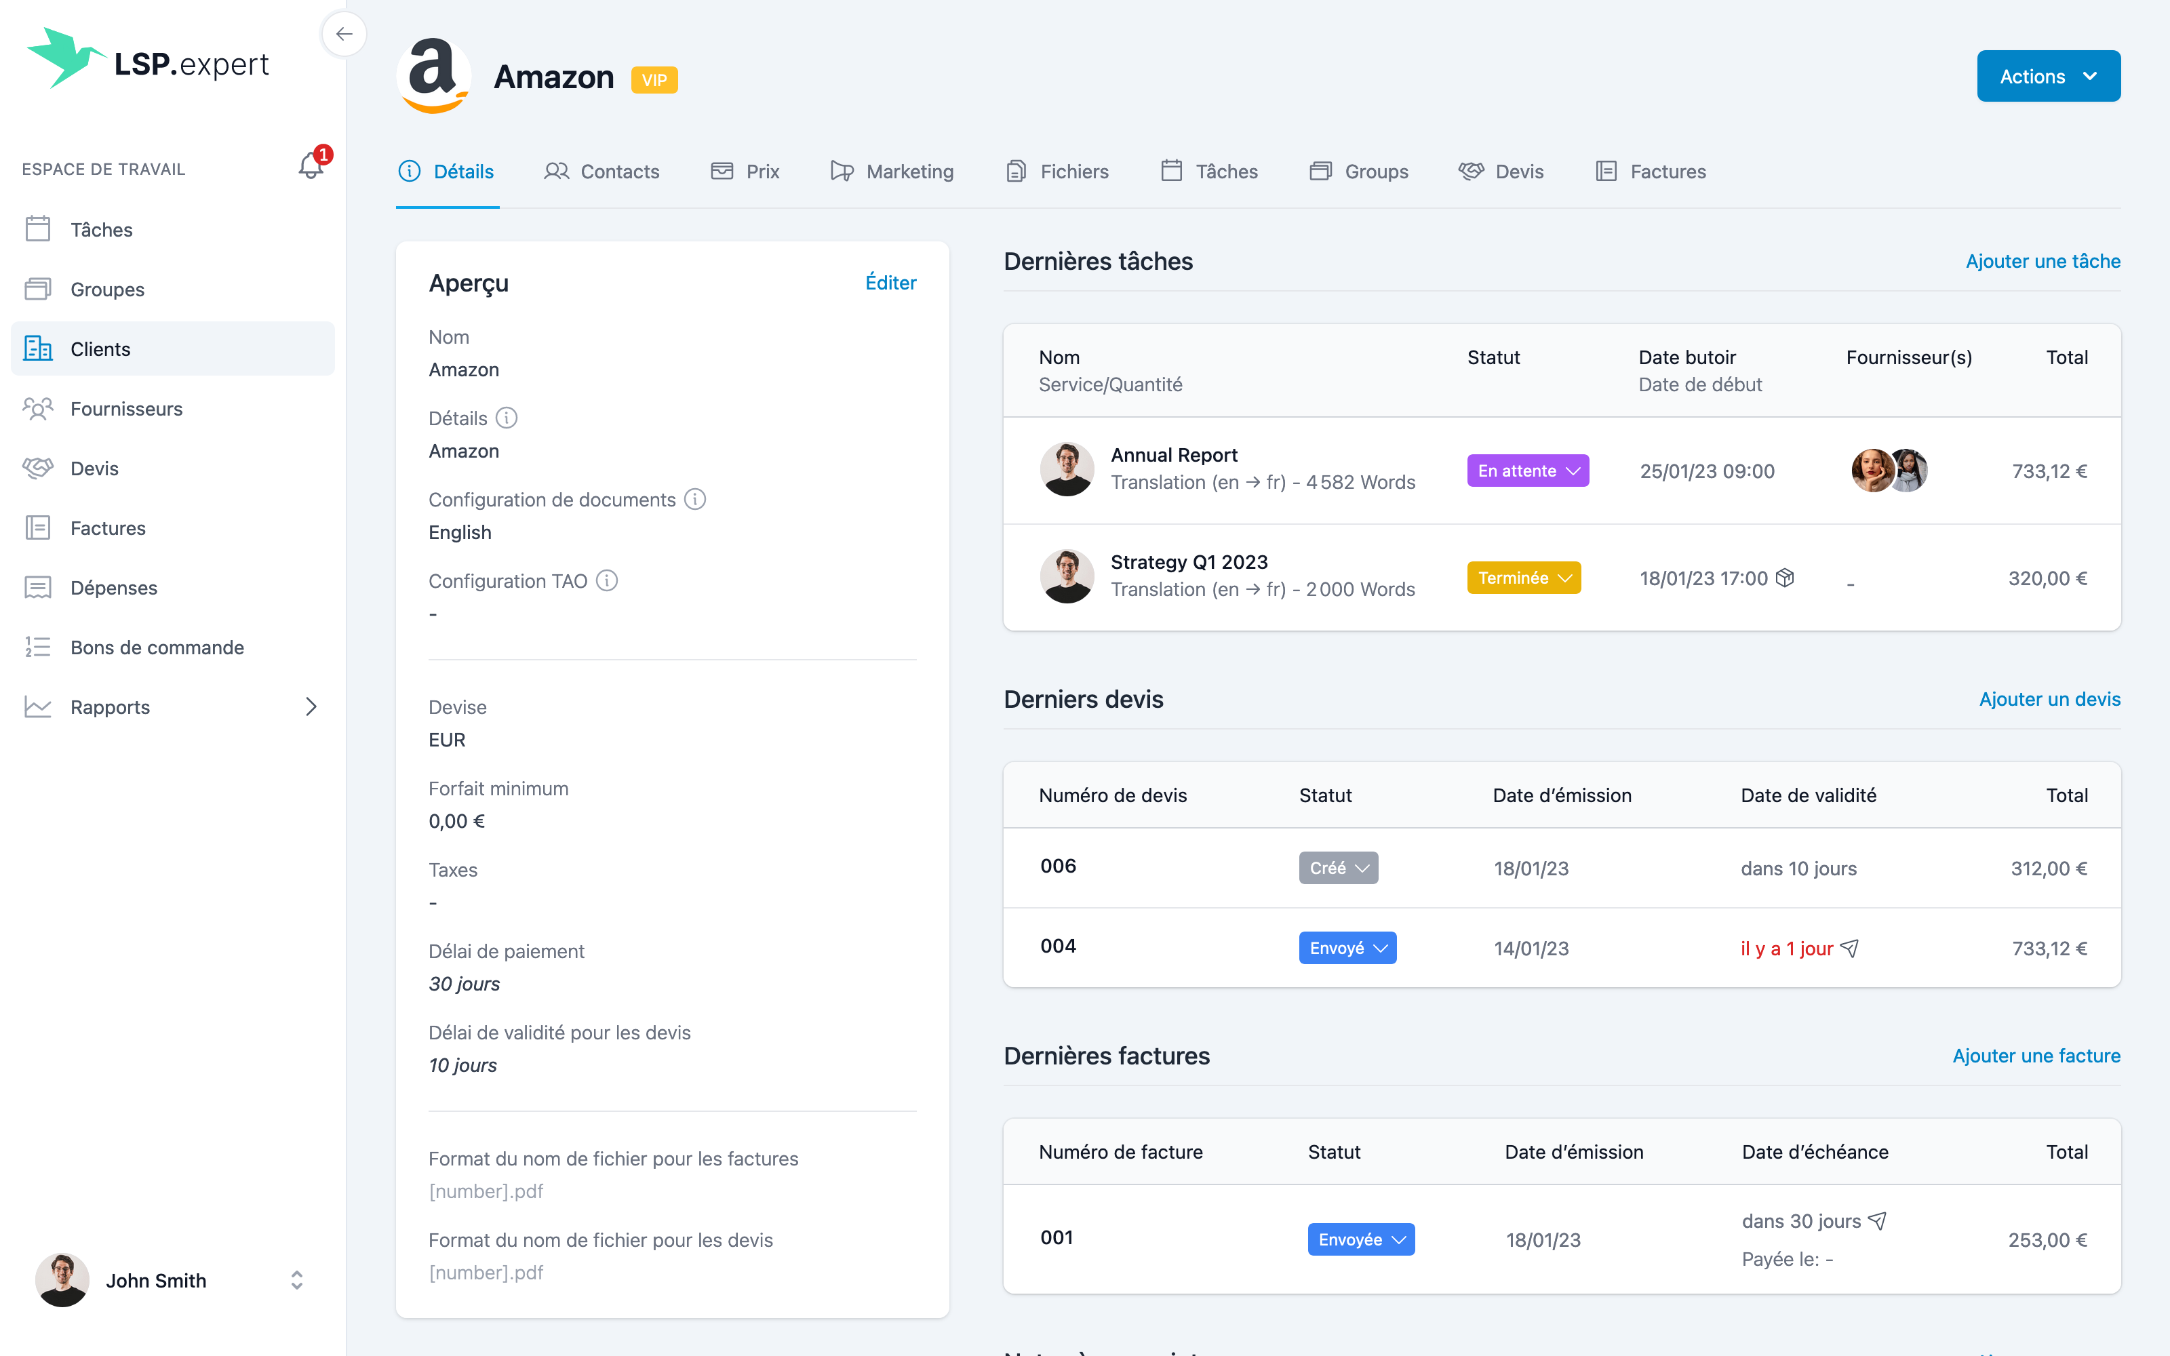Switch to the Marketing tab

coord(892,172)
